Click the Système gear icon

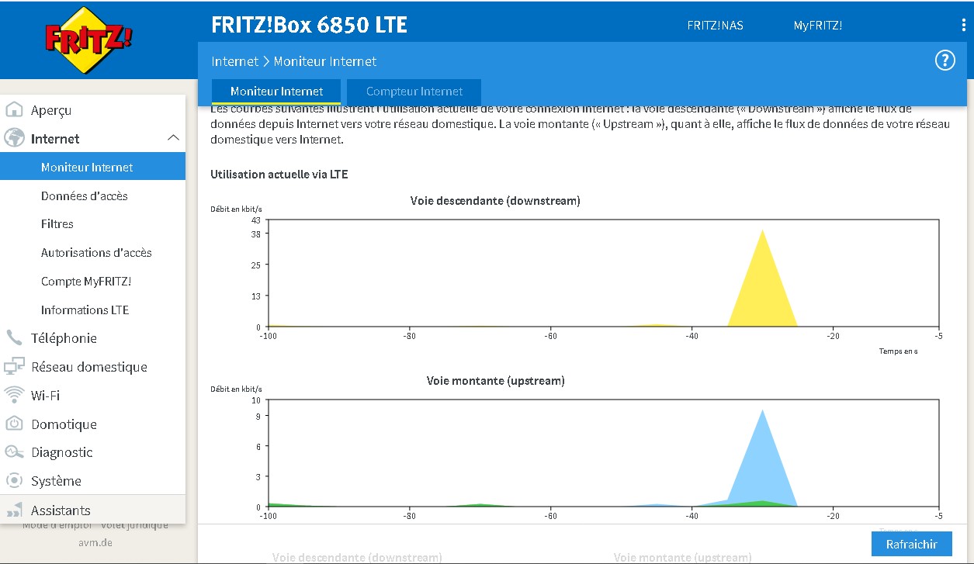(x=14, y=481)
